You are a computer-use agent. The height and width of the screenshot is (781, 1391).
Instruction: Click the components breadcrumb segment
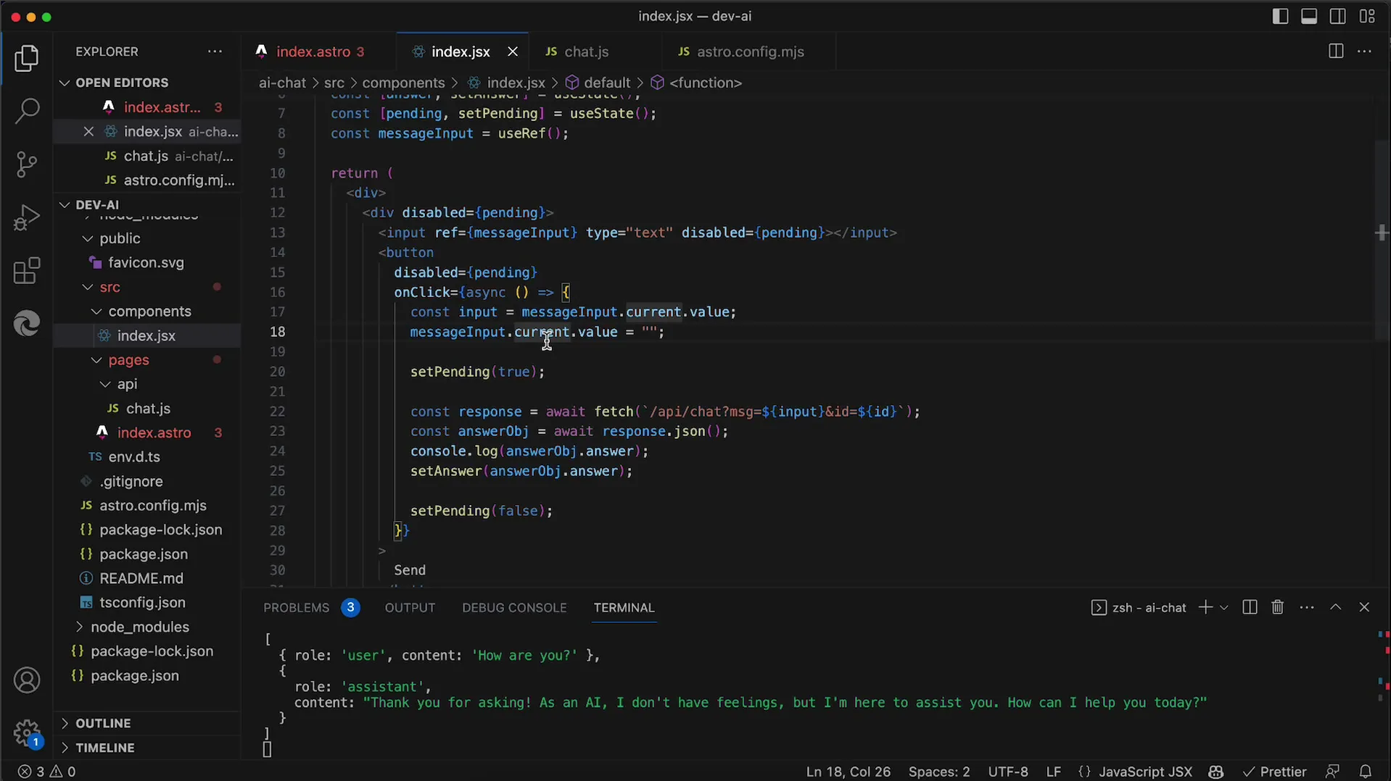click(403, 83)
